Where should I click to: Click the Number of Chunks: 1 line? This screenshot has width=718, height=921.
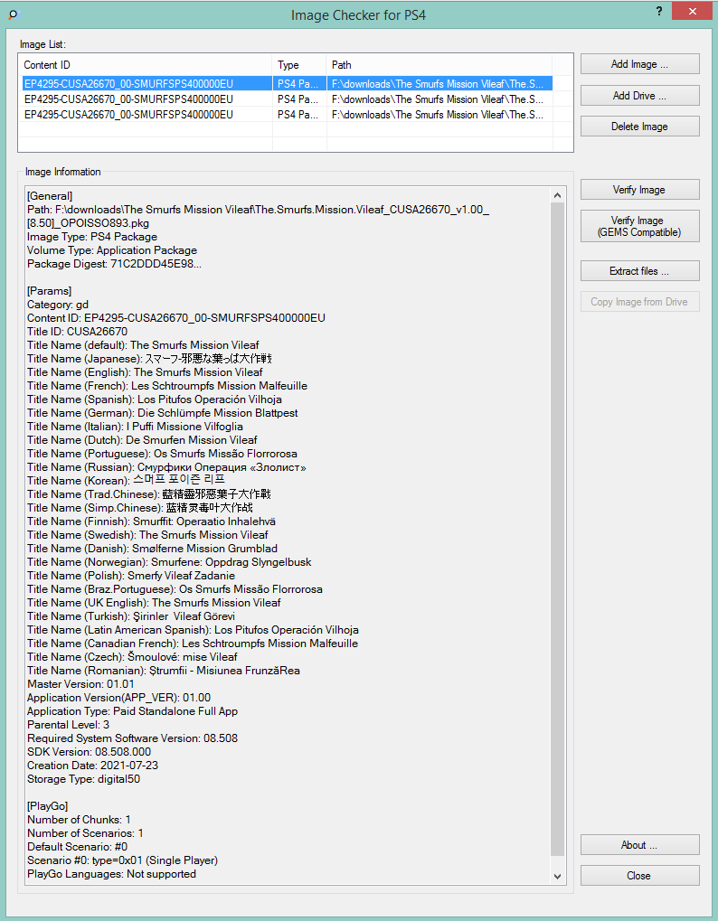(79, 818)
